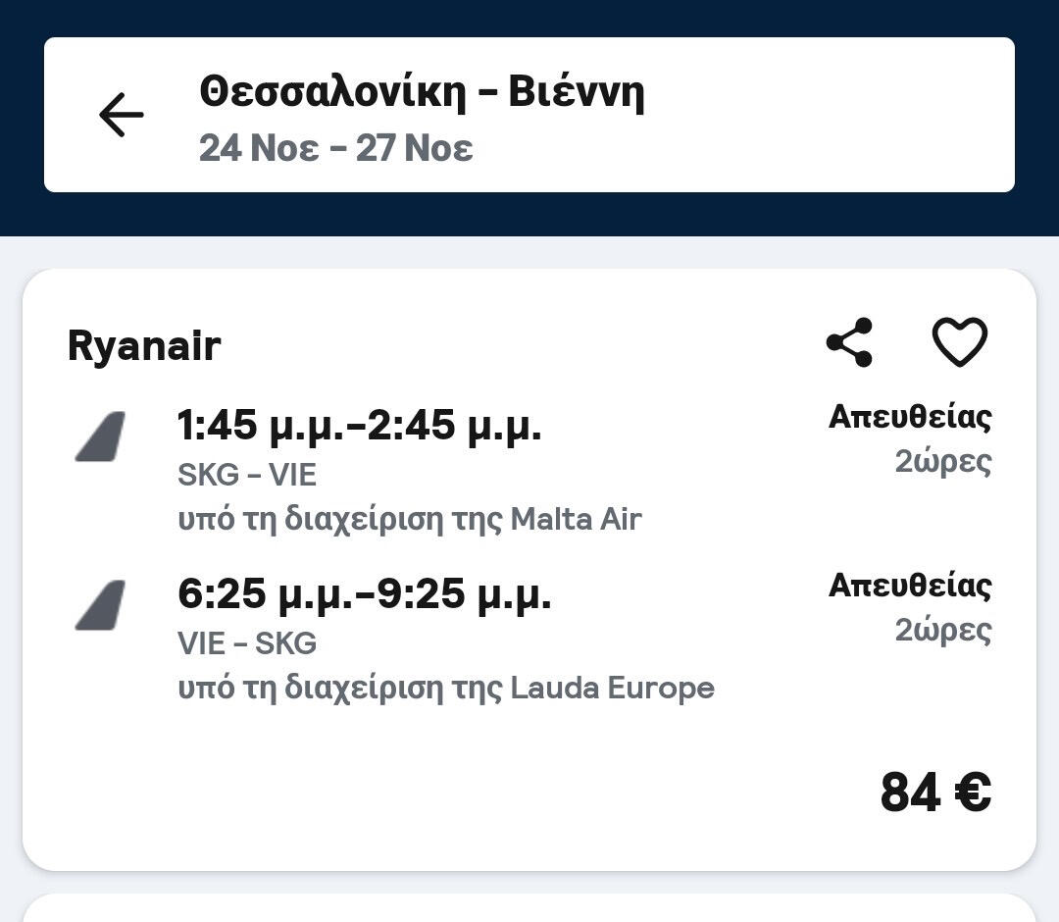Tap the 6:25 μ.μ.–9:25 μ.μ. return time
The height and width of the screenshot is (922, 1059).
tap(364, 593)
